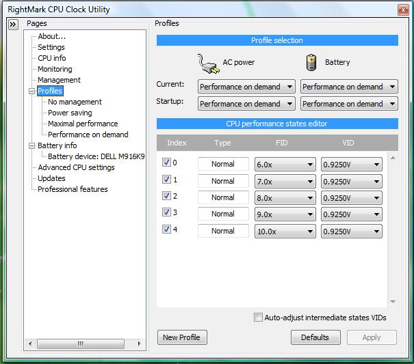
Task: Click the Profile selection header bar
Action: click(x=277, y=40)
